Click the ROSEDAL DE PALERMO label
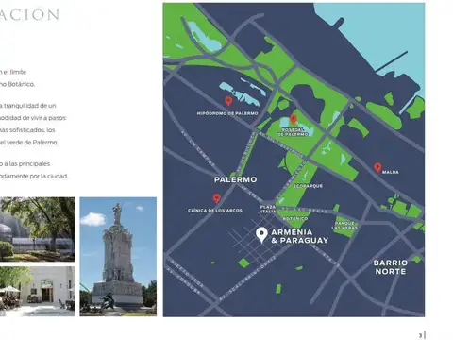453x340 pixels. click(x=293, y=132)
